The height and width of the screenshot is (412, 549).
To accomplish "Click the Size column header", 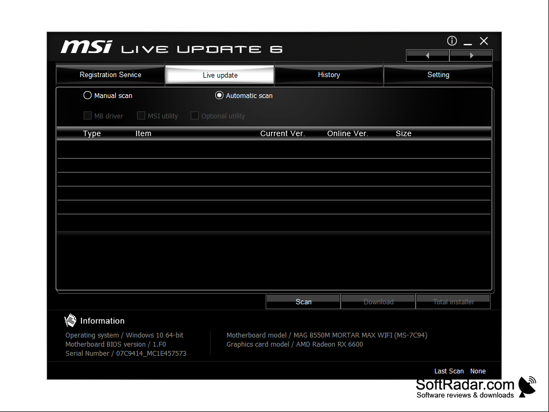I will tap(403, 133).
